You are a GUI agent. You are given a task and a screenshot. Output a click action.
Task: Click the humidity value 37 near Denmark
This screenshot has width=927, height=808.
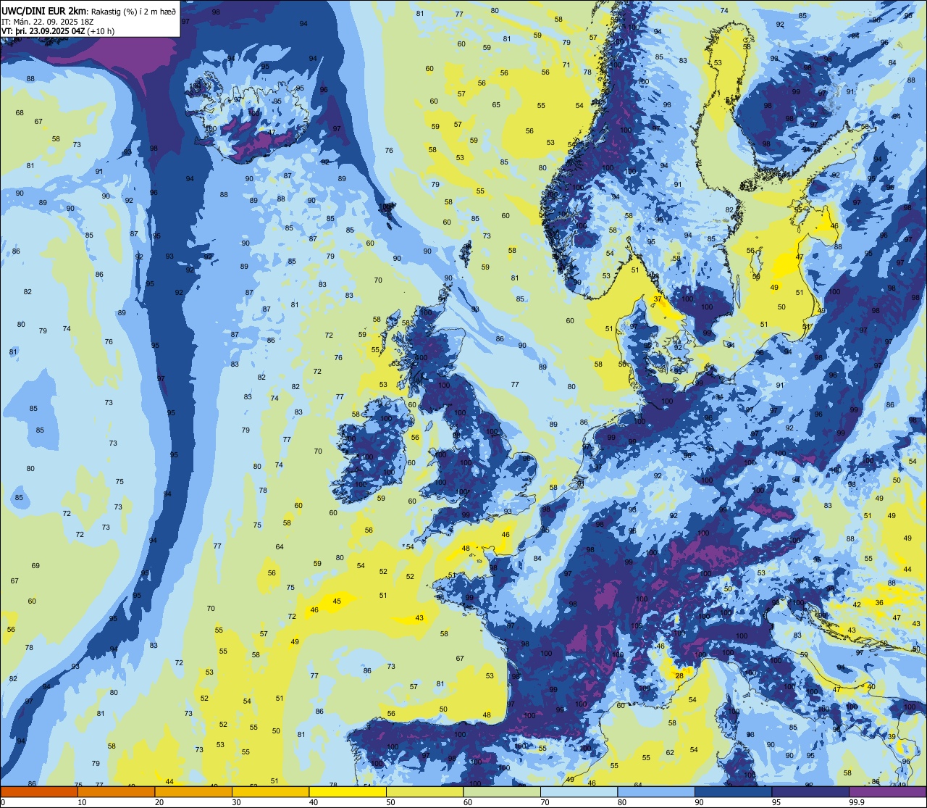[x=658, y=299]
